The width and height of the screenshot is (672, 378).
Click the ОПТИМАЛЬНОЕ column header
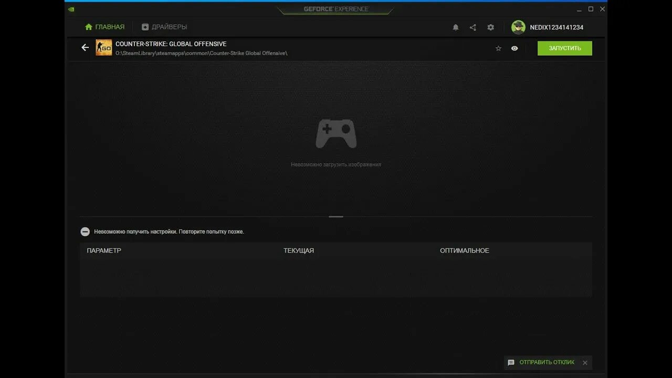pos(465,251)
